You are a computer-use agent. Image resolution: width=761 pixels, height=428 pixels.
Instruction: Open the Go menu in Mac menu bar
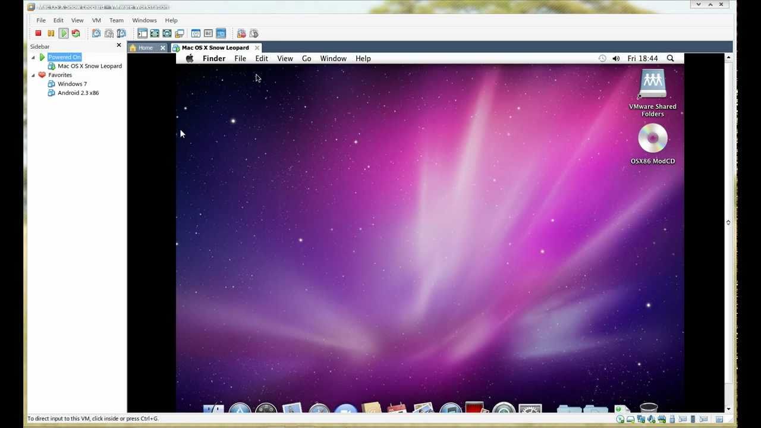tap(306, 58)
